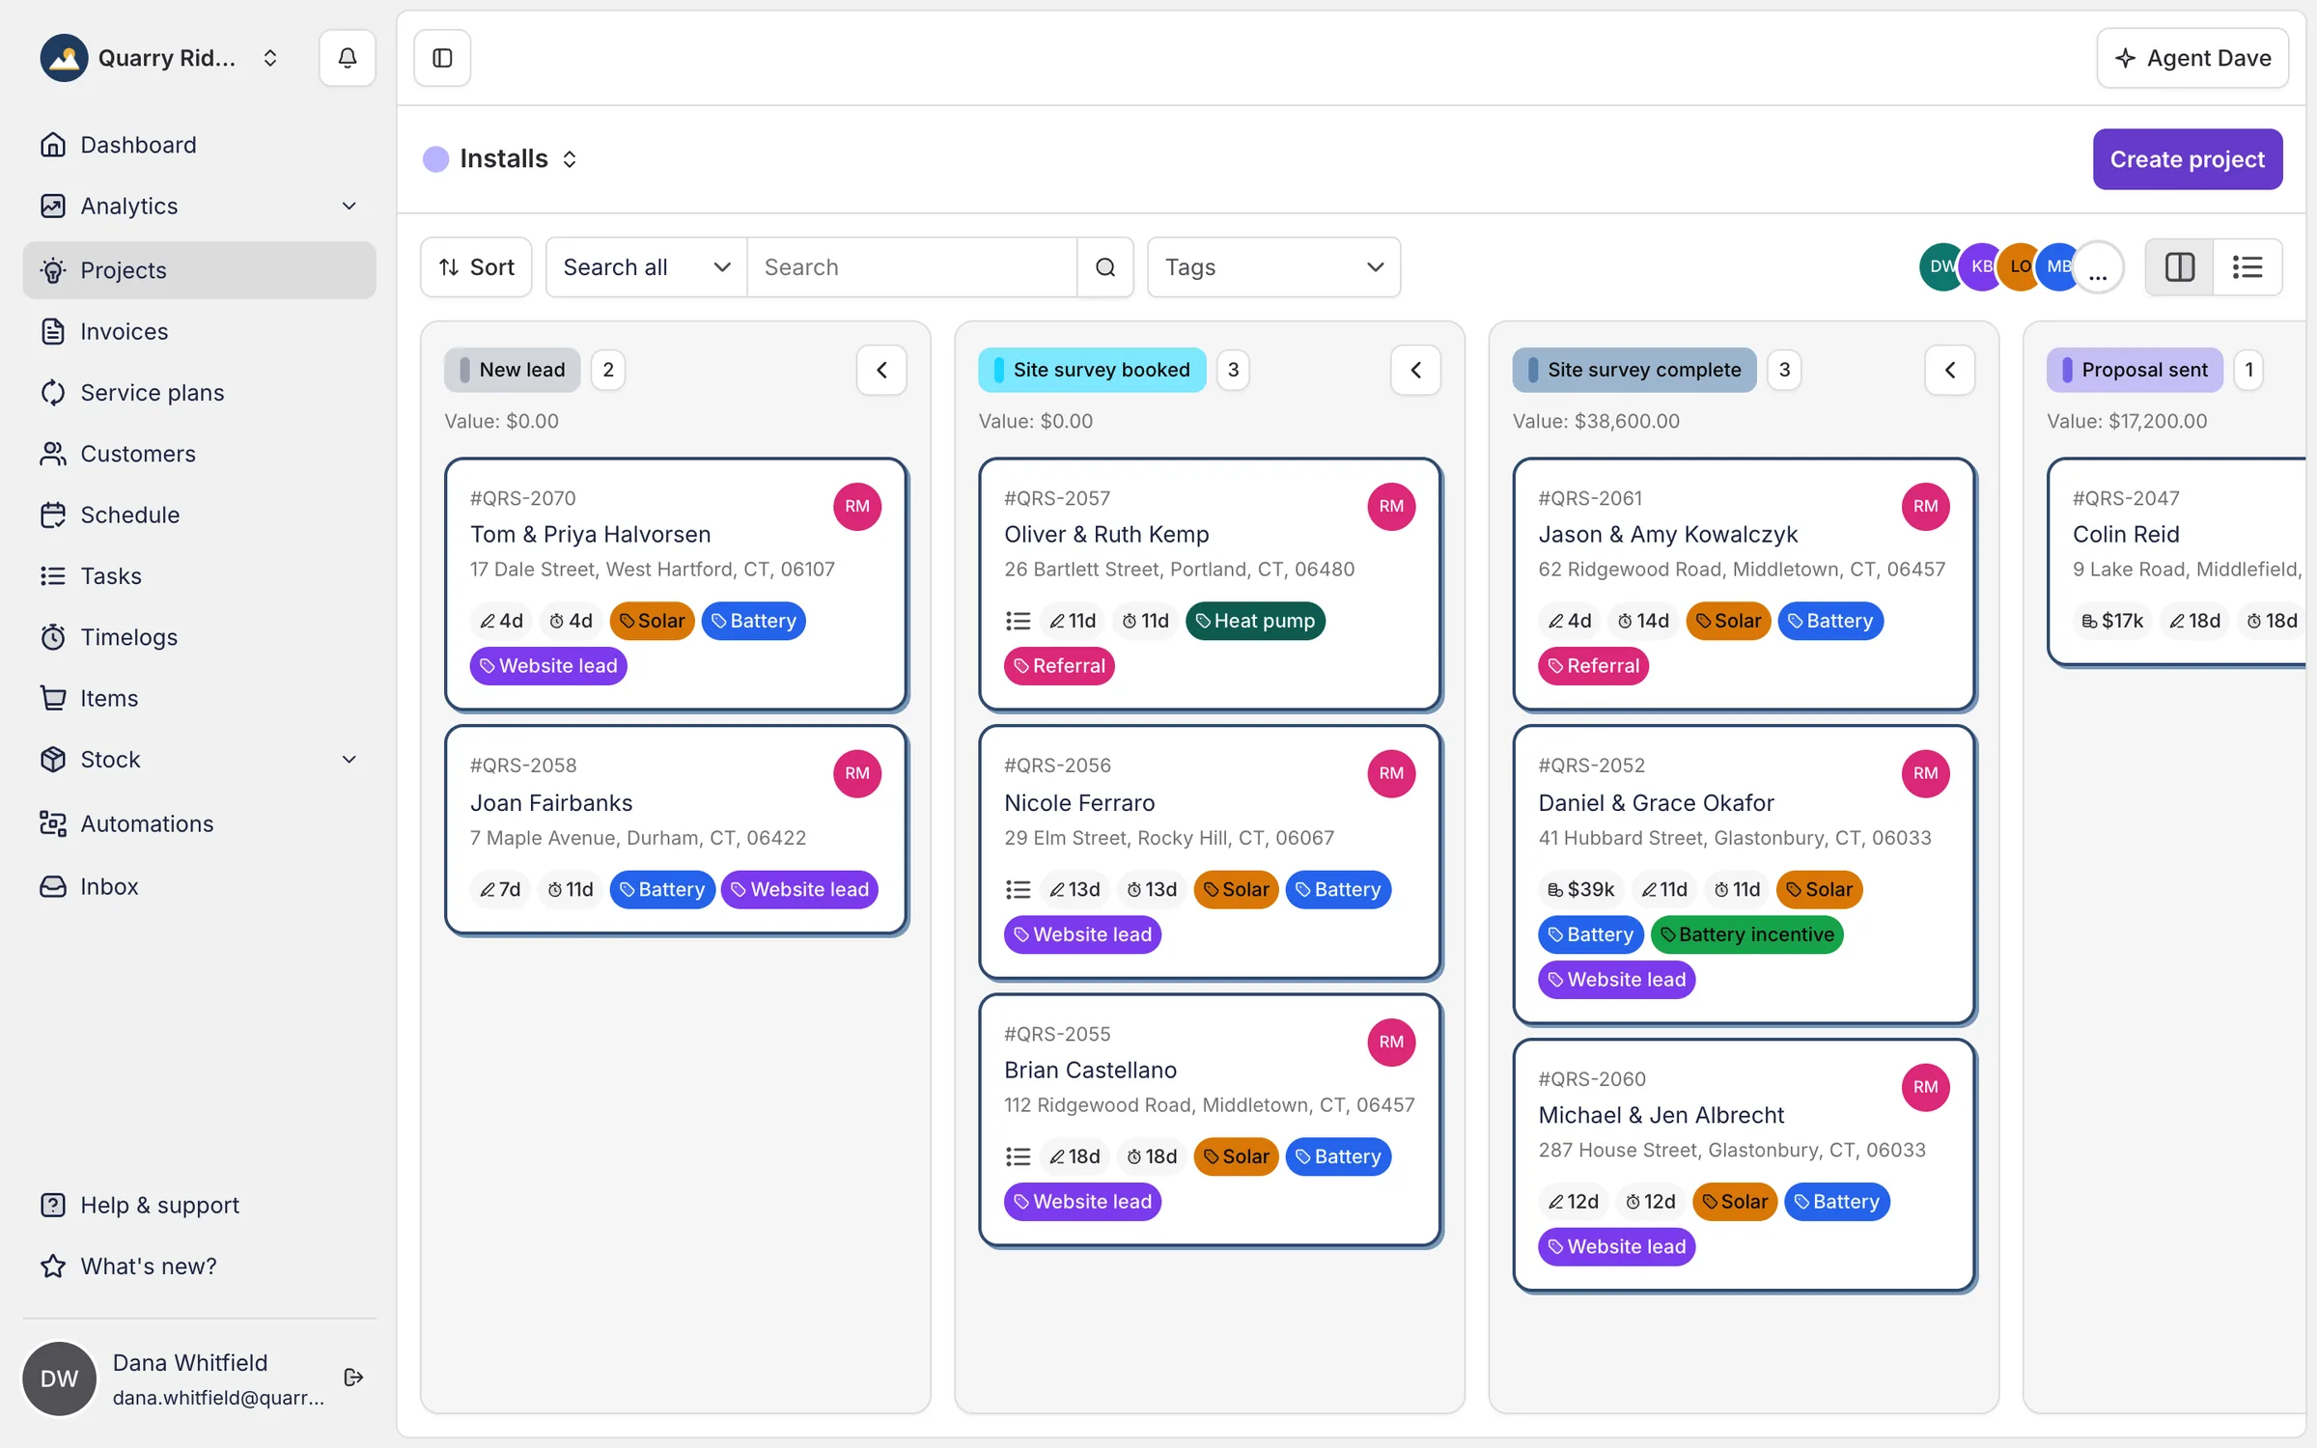Click the search magnifier icon

pos(1105,267)
